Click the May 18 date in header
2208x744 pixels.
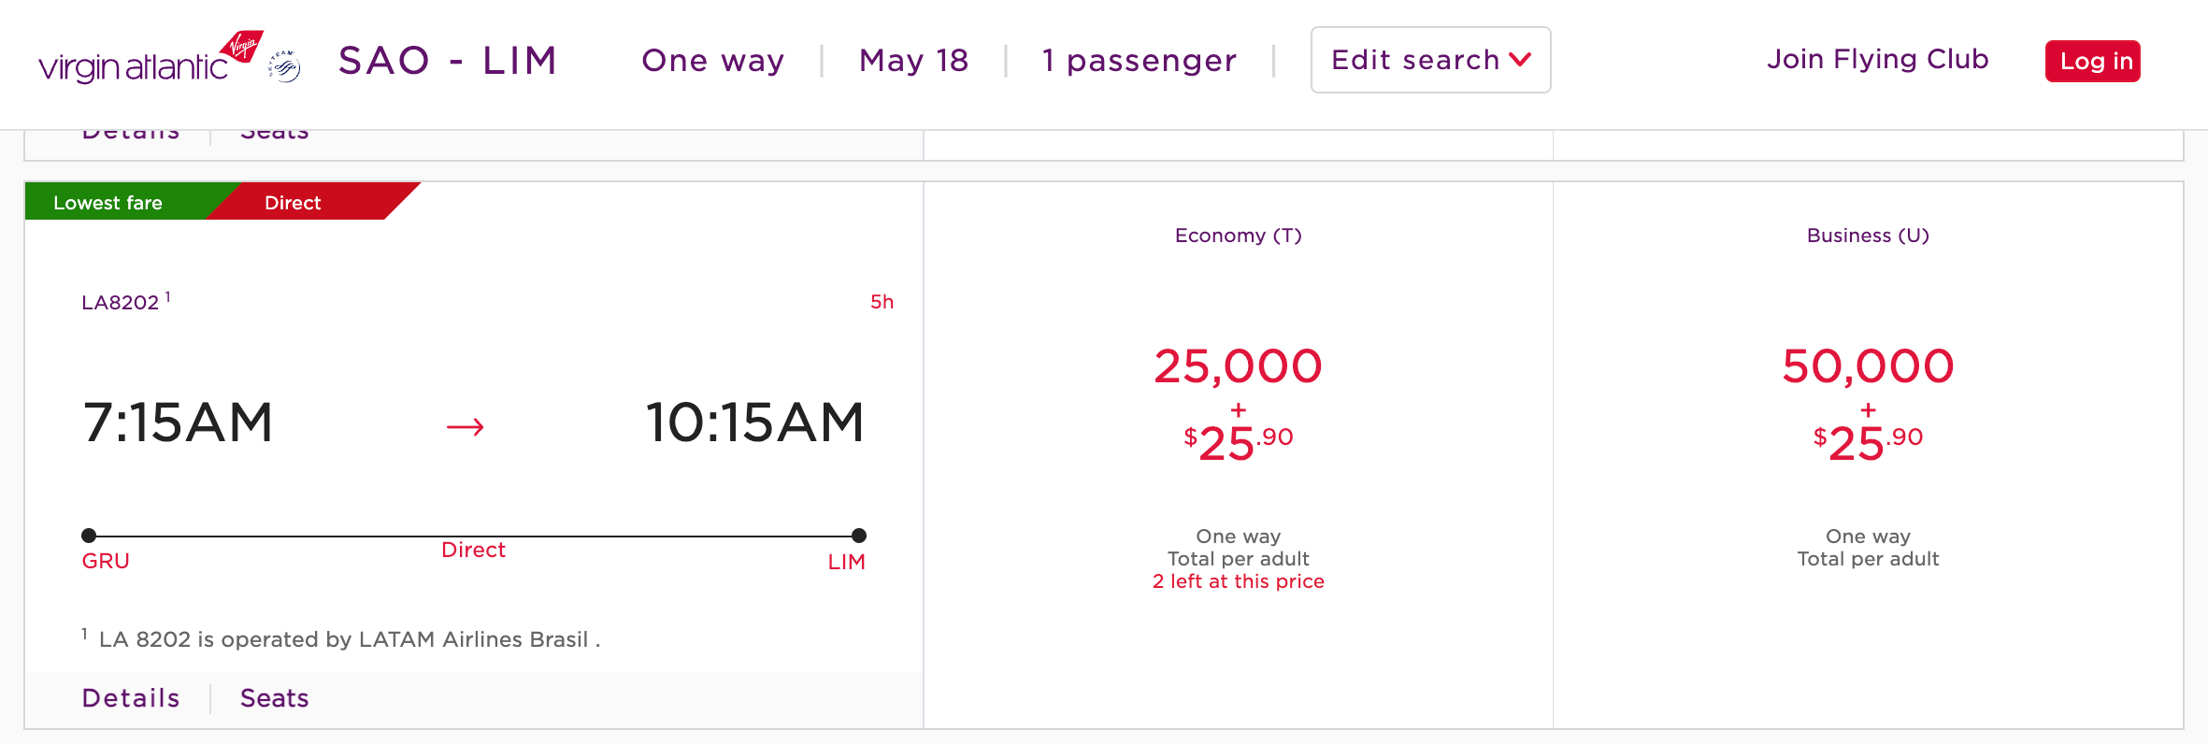(x=913, y=61)
